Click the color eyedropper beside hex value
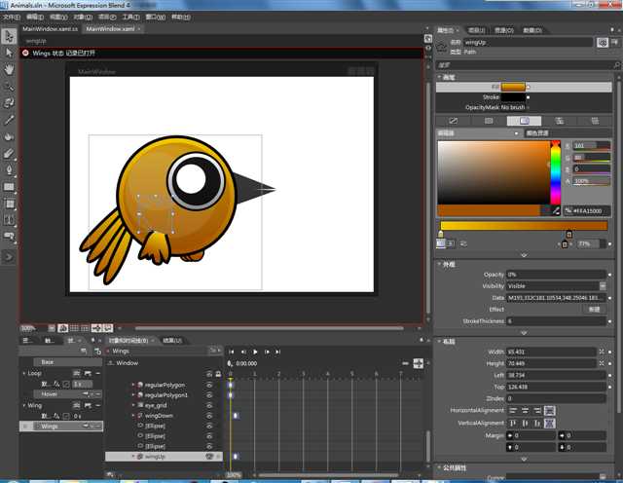The width and height of the screenshot is (623, 483). (556, 210)
